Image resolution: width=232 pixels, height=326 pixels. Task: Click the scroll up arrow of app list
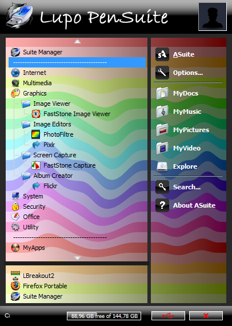pyautogui.click(x=78, y=41)
